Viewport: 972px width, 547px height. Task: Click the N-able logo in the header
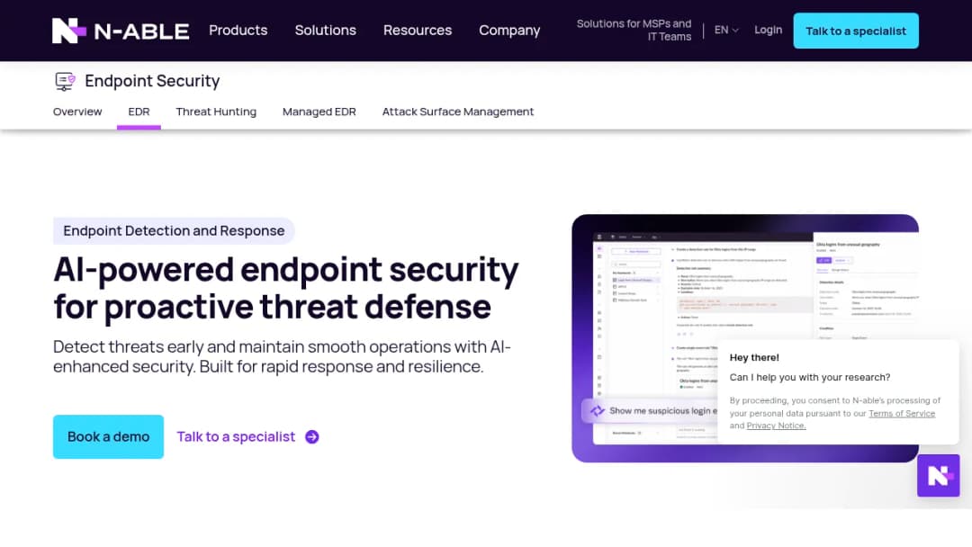click(121, 31)
